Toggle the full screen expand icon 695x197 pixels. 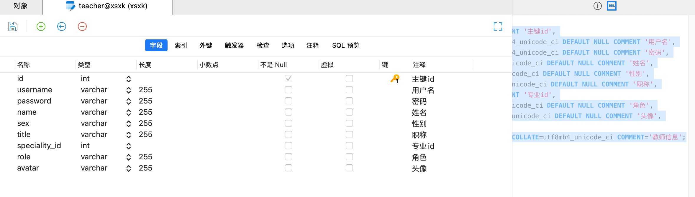coord(498,26)
